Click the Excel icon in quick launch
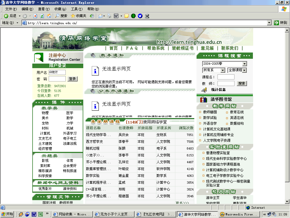This screenshot has height=218, width=290. 40,214
